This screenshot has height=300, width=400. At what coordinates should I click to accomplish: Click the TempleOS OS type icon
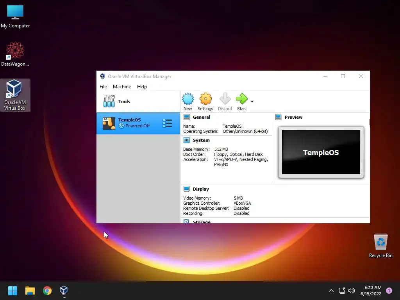point(109,123)
